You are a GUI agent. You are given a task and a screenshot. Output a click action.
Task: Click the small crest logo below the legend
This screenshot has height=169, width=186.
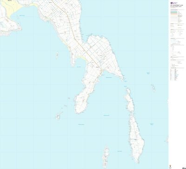click(x=170, y=166)
